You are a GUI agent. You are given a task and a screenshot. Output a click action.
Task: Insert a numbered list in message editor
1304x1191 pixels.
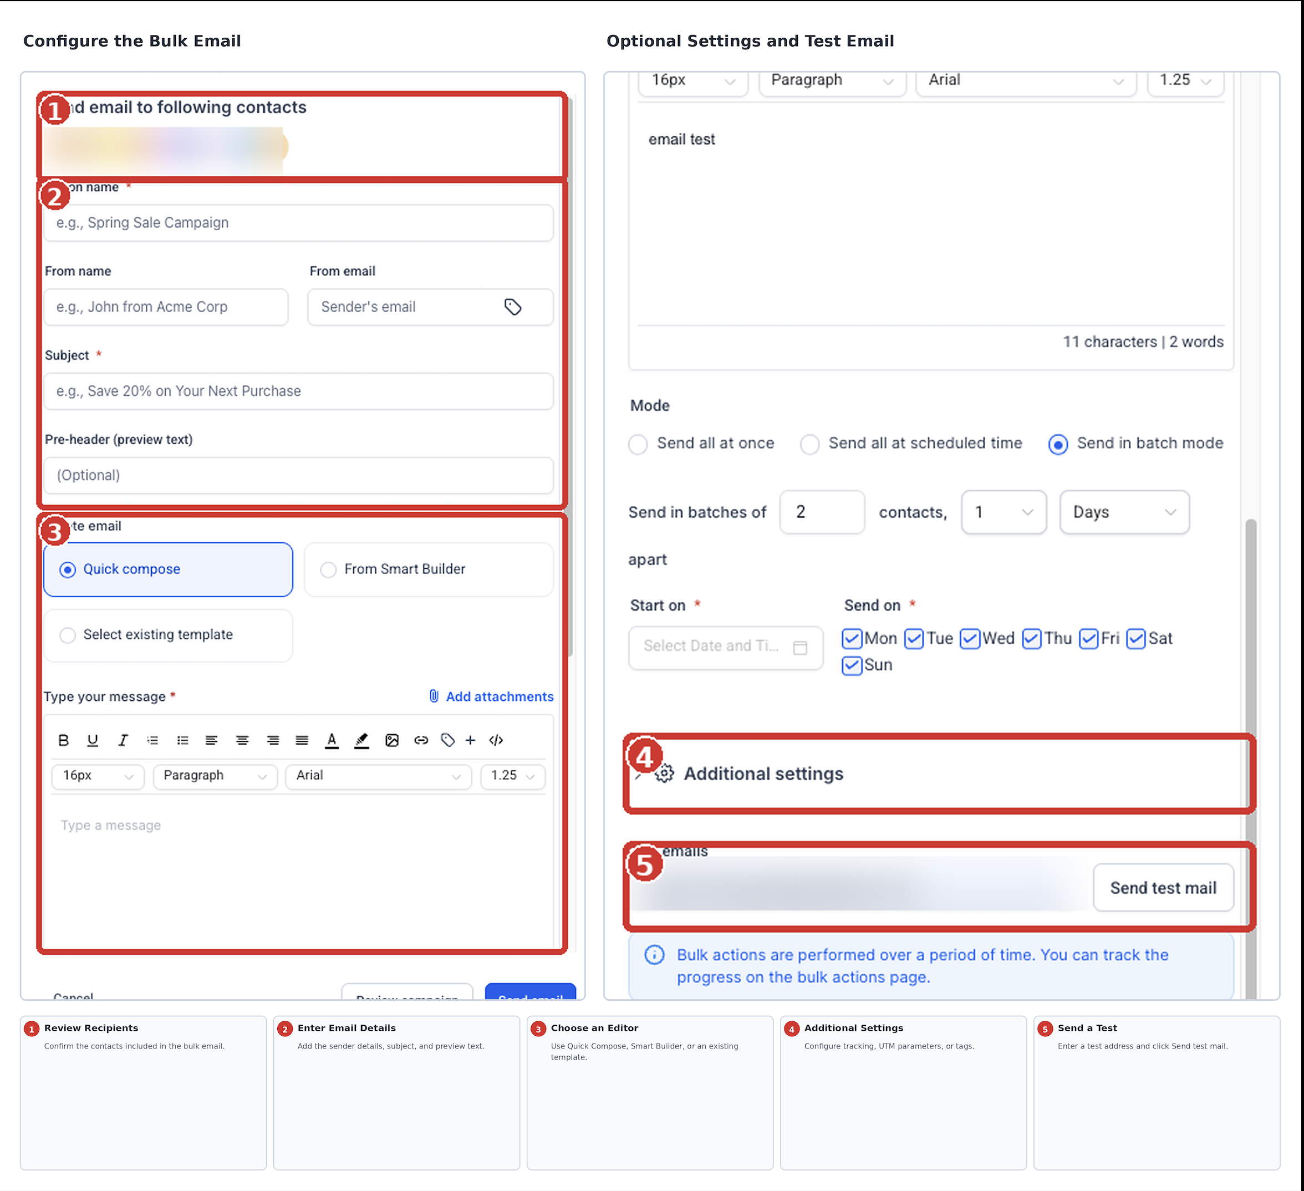point(152,740)
